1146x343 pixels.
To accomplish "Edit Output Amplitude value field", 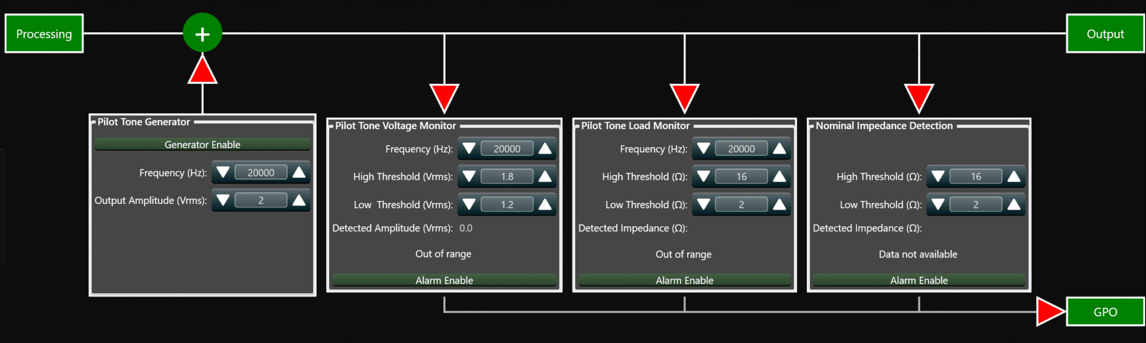I will tap(261, 200).
